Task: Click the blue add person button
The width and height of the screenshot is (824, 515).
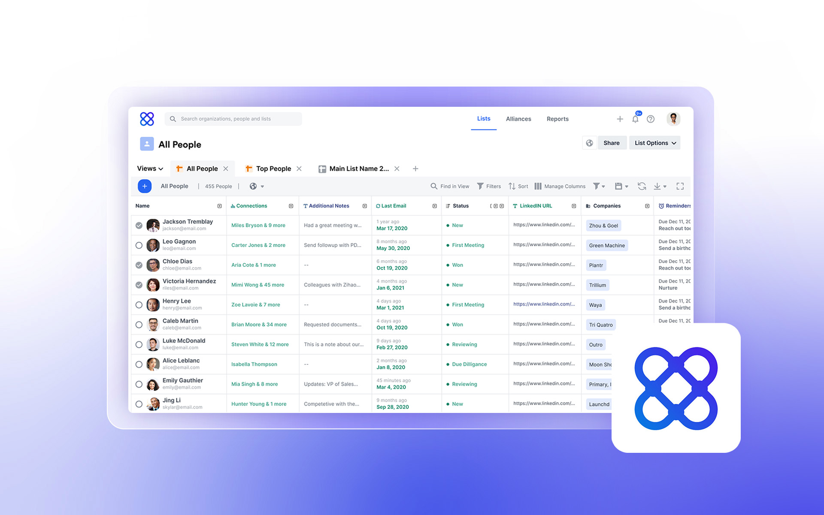Action: click(145, 186)
